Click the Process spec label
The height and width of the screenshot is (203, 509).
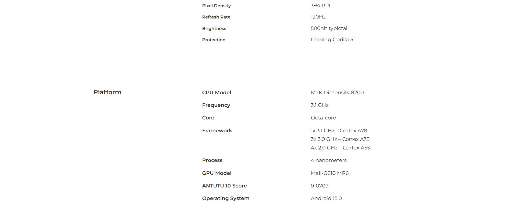[x=212, y=160]
